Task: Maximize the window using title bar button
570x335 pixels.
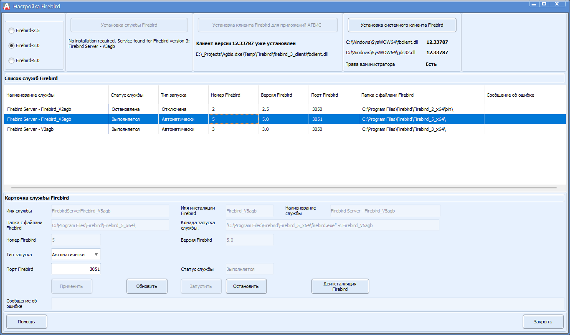Action: click(x=544, y=4)
